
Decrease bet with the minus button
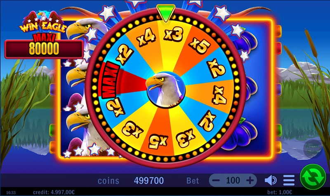point(216,180)
